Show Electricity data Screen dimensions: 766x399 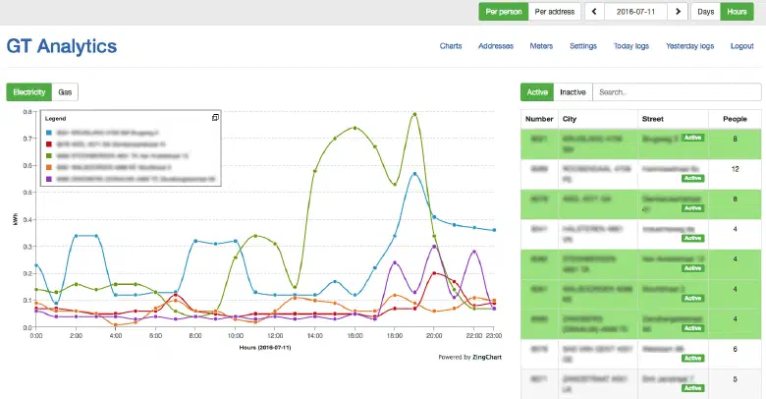(29, 92)
